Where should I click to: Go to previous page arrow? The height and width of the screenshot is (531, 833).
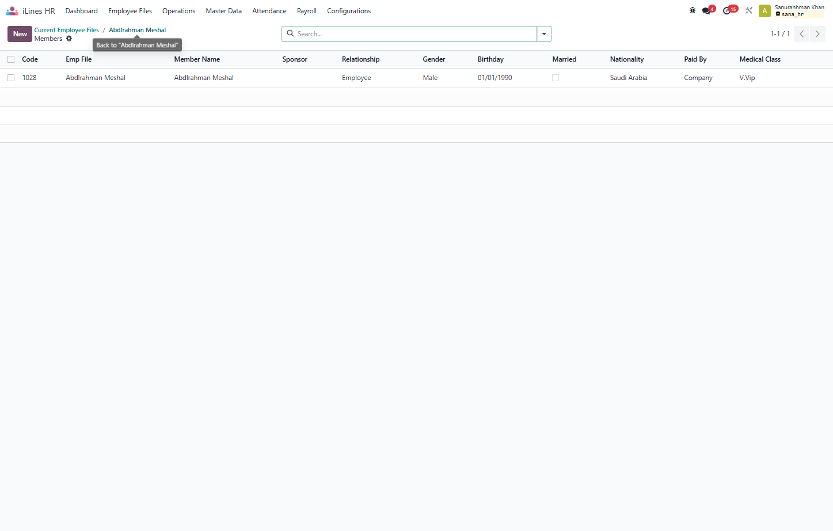(x=801, y=34)
